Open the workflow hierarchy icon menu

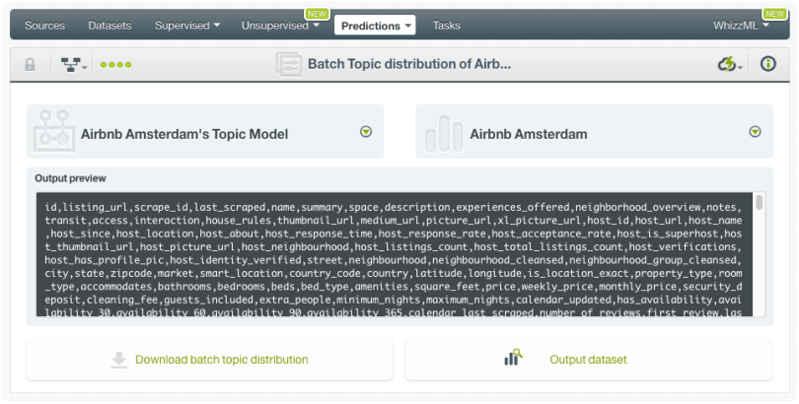pos(73,65)
